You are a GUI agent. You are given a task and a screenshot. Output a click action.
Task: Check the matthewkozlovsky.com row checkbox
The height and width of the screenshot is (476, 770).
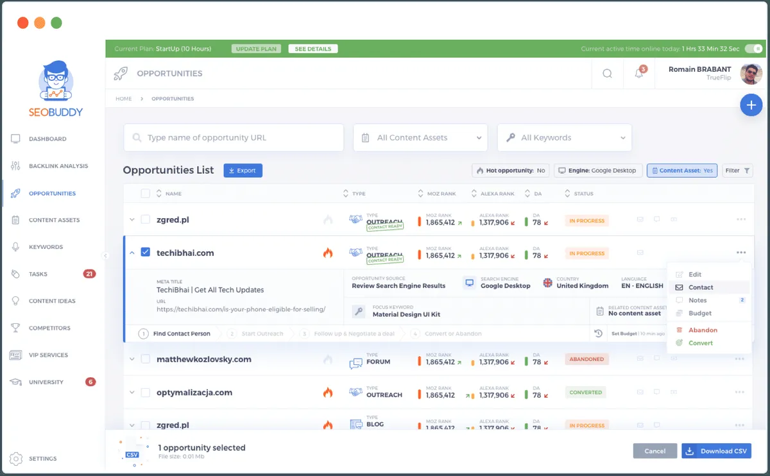[145, 359]
